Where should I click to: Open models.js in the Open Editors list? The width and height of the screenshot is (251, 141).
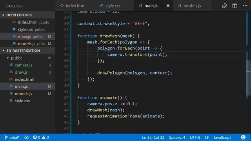pyautogui.click(x=27, y=43)
